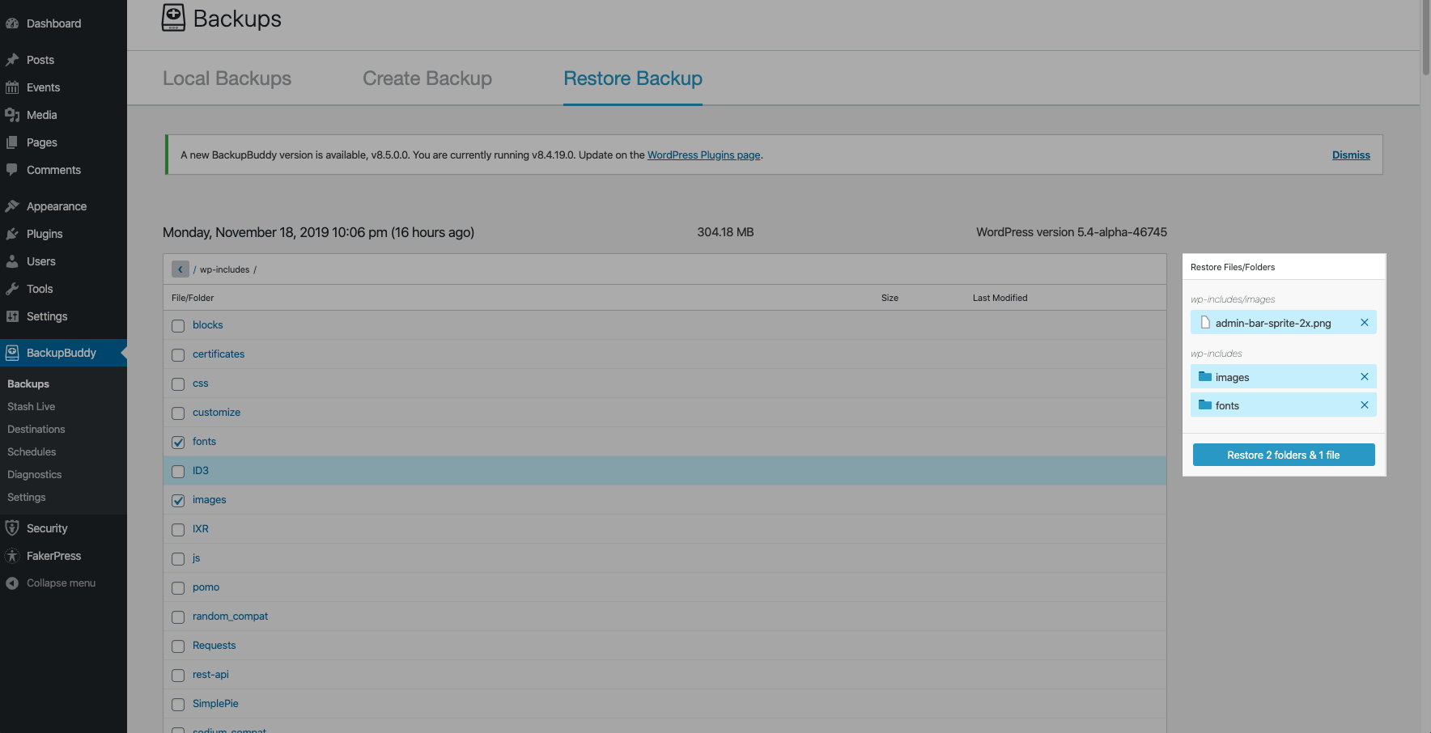The height and width of the screenshot is (733, 1431).
Task: Check the Requests folder checkbox
Action: [x=178, y=646]
